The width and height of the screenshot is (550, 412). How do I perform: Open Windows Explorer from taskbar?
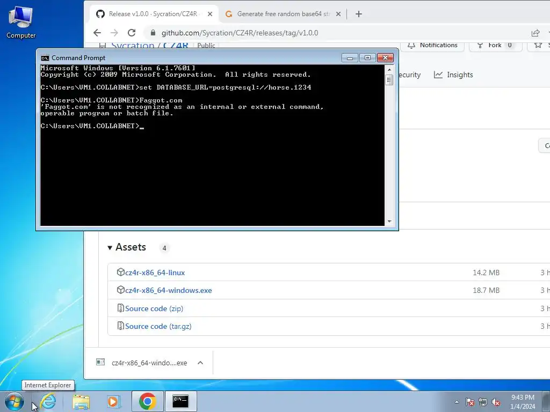(81, 401)
